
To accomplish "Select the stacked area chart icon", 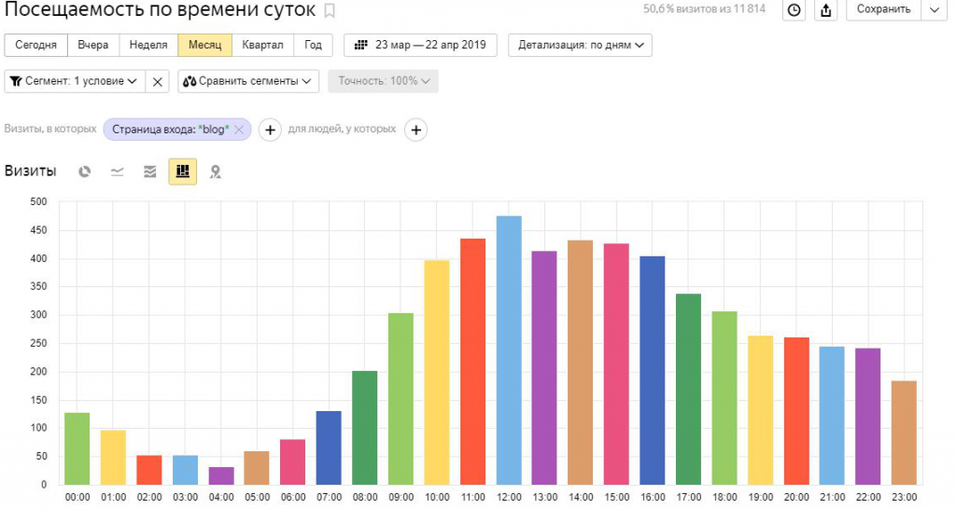I will click(149, 172).
